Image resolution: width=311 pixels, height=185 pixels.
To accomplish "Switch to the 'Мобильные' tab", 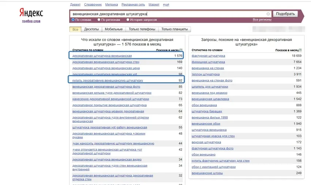I will (x=113, y=29).
